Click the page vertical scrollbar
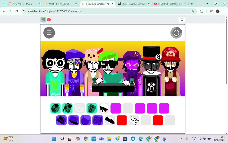This screenshot has height=143, width=228. 226,52
